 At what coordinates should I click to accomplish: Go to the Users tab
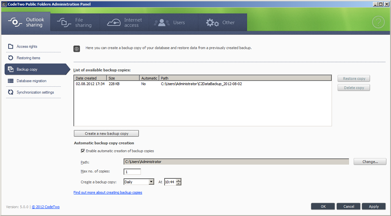click(x=173, y=22)
